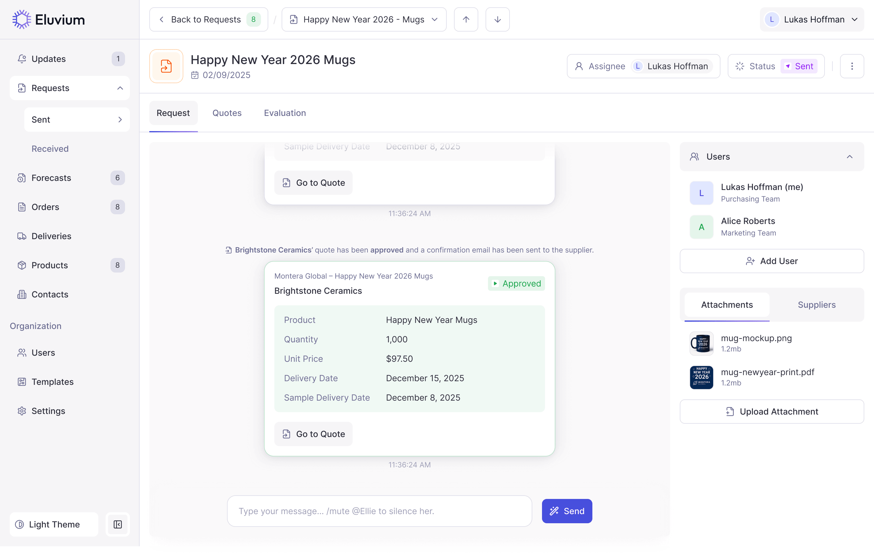Select the Contacts icon in the sidebar
Viewport: 874px width, 556px height.
(22, 294)
